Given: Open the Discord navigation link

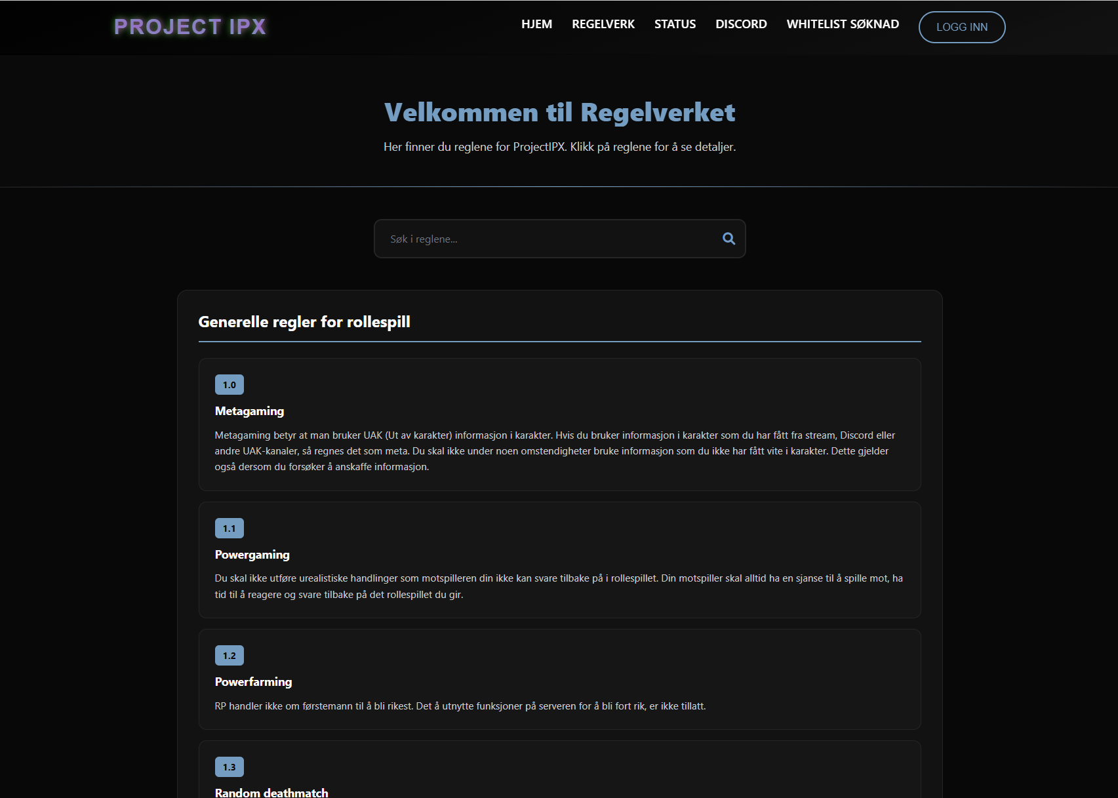Looking at the screenshot, I should tap(741, 24).
